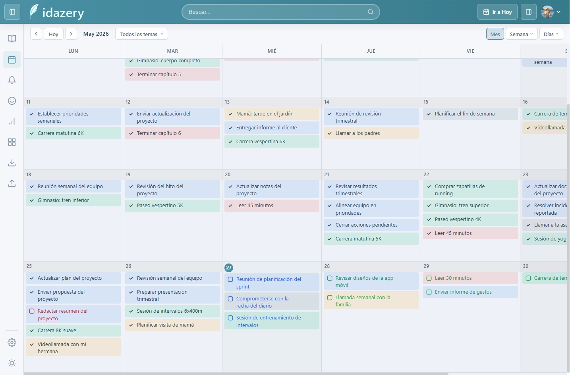Click the MIÉ column header
The width and height of the screenshot is (572, 375).
click(272, 51)
